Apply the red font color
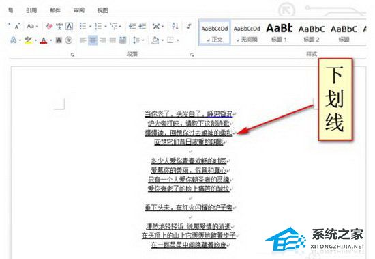Screen dimensions: 375x259 [x=44, y=40]
